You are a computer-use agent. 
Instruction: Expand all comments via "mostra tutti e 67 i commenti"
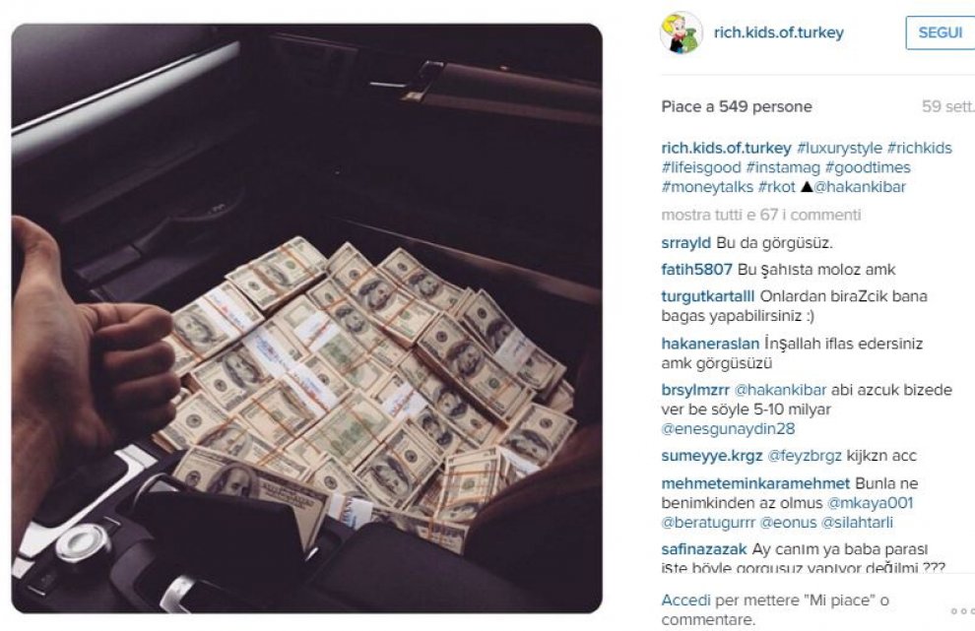(x=761, y=215)
